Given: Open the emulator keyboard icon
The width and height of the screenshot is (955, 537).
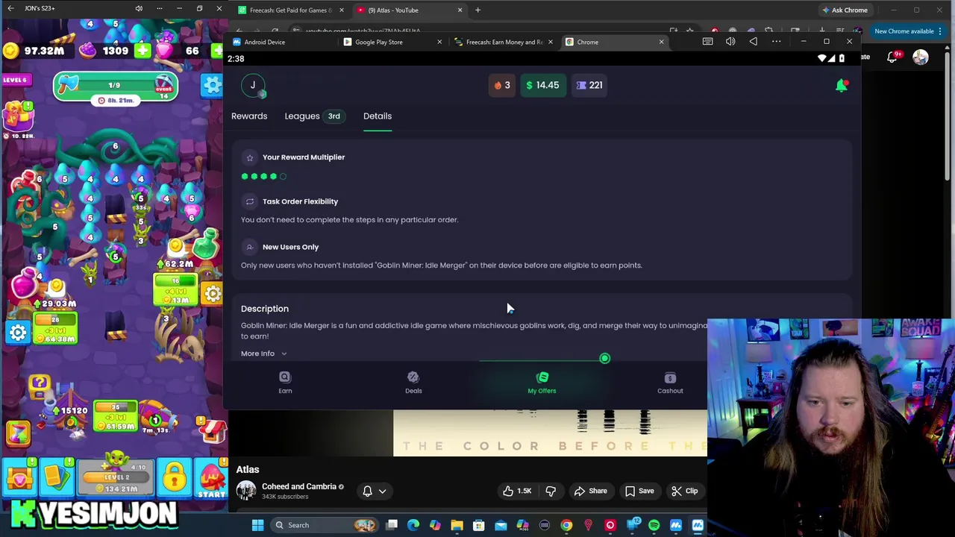Looking at the screenshot, I should point(707,42).
